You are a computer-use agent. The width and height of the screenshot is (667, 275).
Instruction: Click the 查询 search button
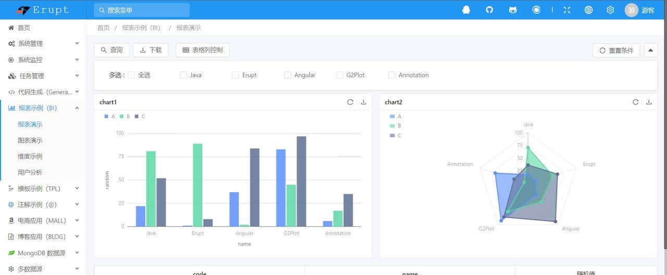pyautogui.click(x=112, y=50)
